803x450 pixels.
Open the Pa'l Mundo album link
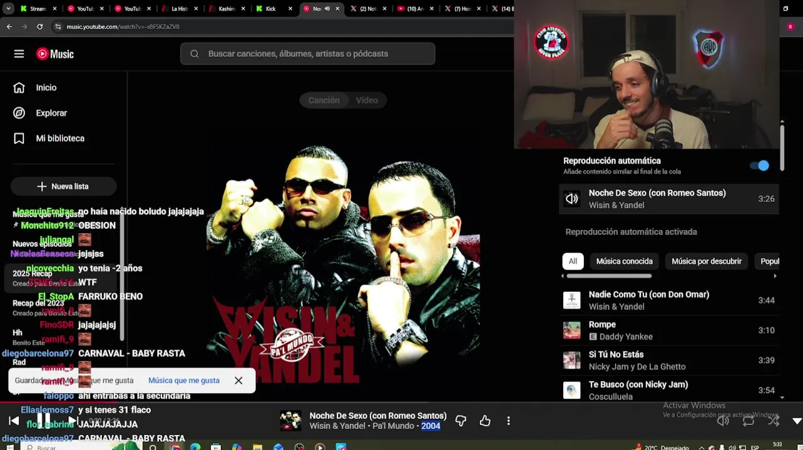point(393,426)
